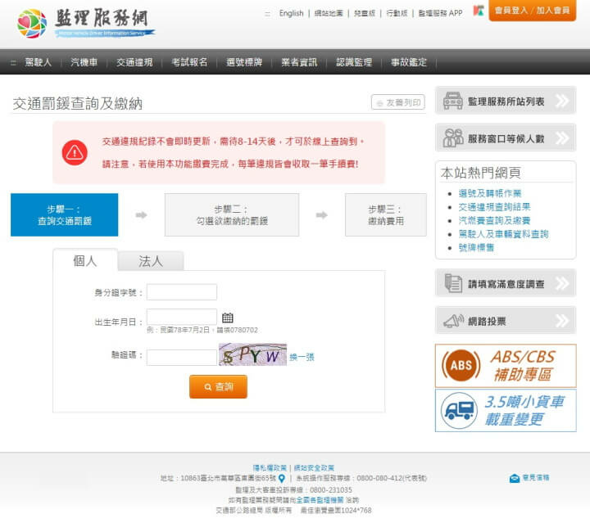The height and width of the screenshot is (523, 590).
Task: Click the document icon on 請填寫滿意度調查
Action: pos(453,283)
